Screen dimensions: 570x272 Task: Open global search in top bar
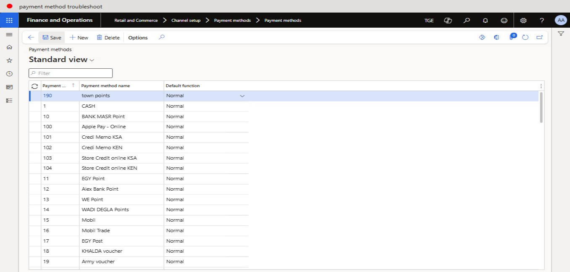tap(467, 20)
